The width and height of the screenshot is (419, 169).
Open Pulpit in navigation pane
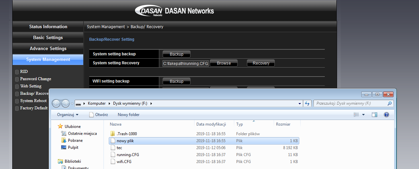(73, 147)
